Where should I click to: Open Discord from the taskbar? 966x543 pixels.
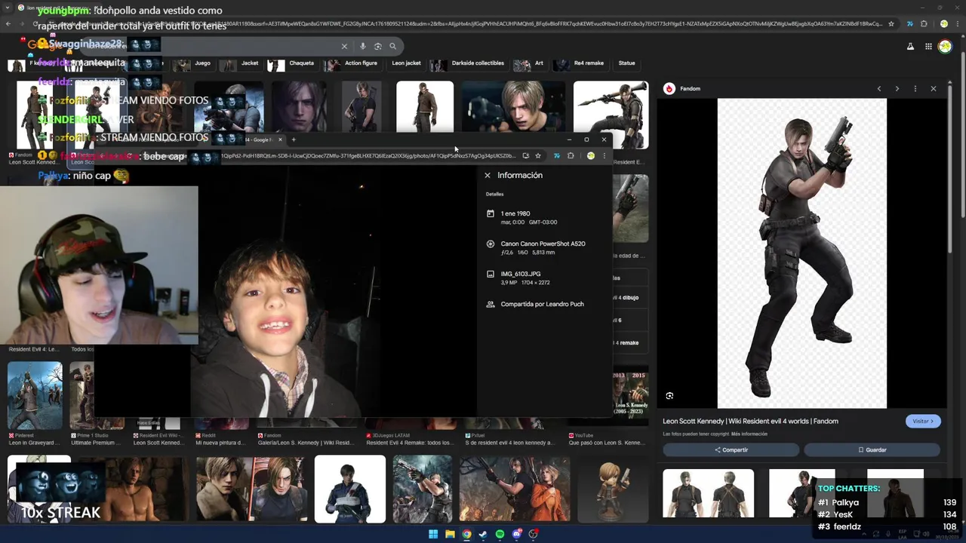pyautogui.click(x=517, y=534)
